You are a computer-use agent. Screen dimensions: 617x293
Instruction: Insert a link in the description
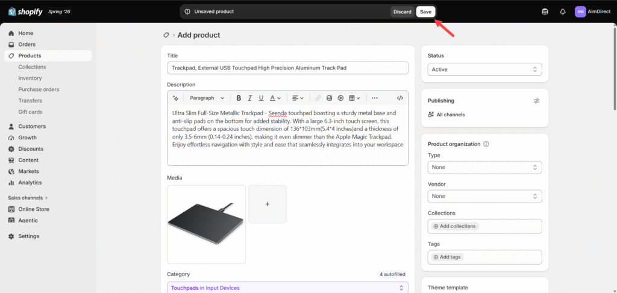point(318,98)
